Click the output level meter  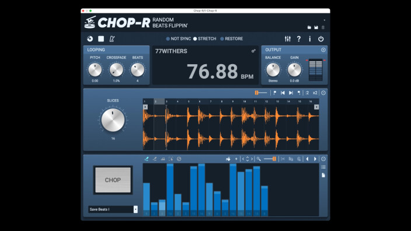click(x=316, y=70)
